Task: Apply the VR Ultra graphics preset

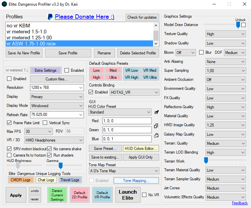Action: 150,77
